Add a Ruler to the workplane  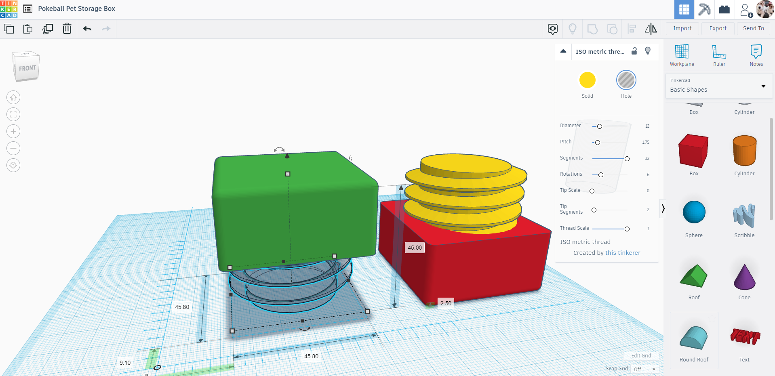click(719, 55)
